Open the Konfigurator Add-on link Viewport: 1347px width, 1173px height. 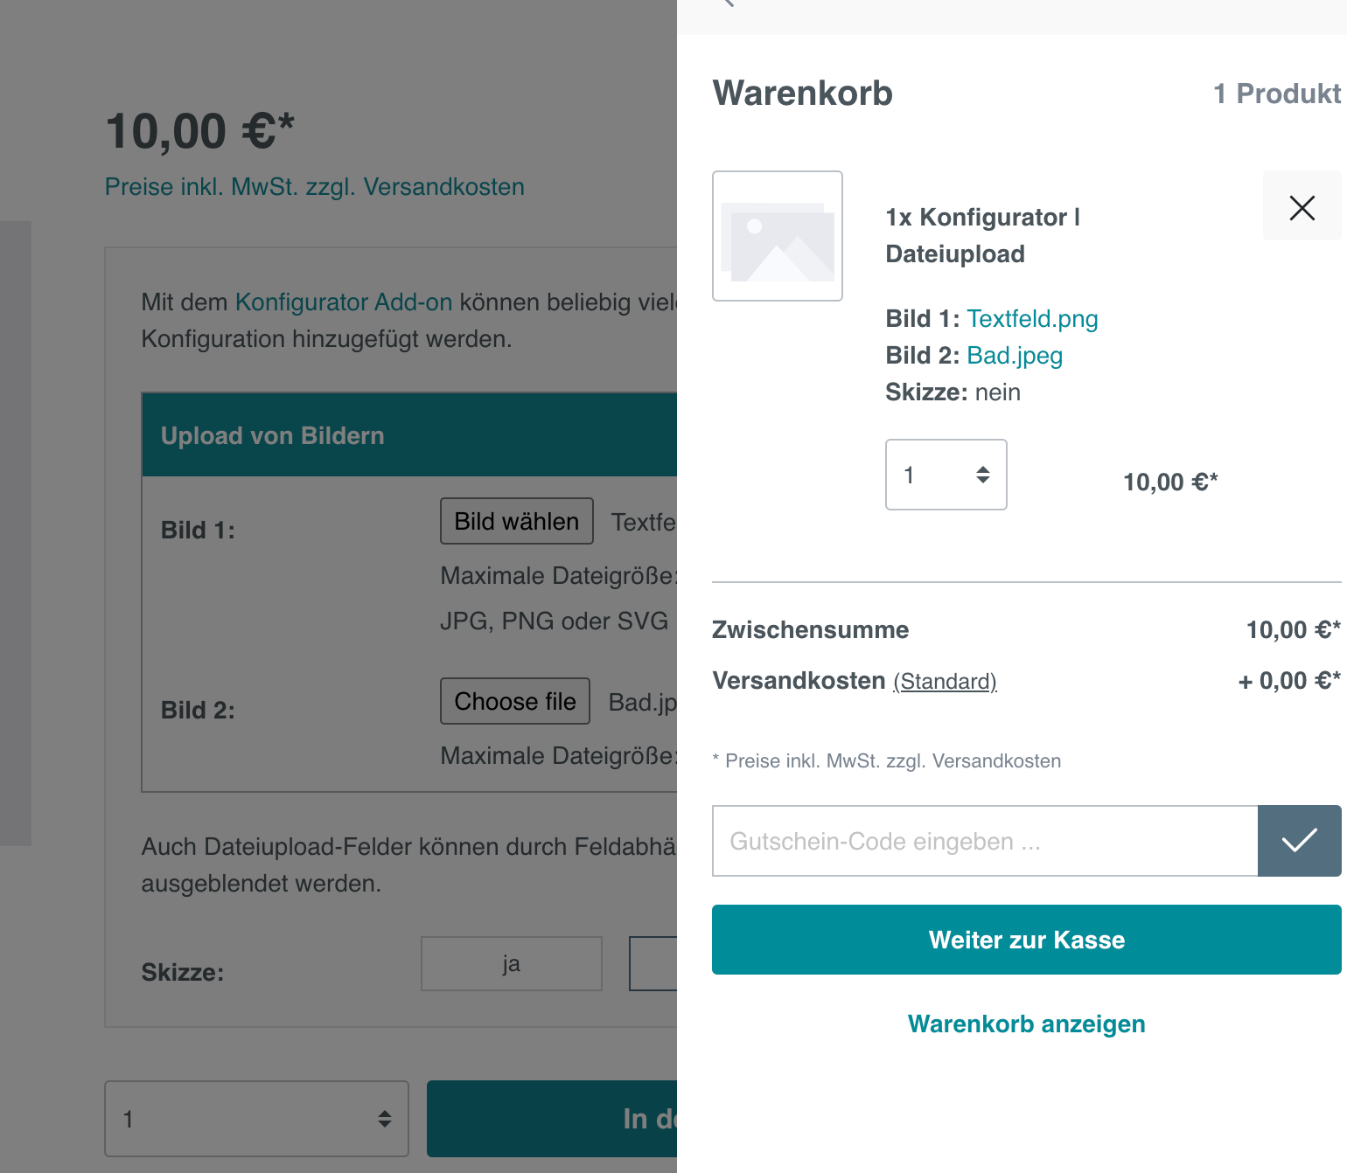coord(344,302)
